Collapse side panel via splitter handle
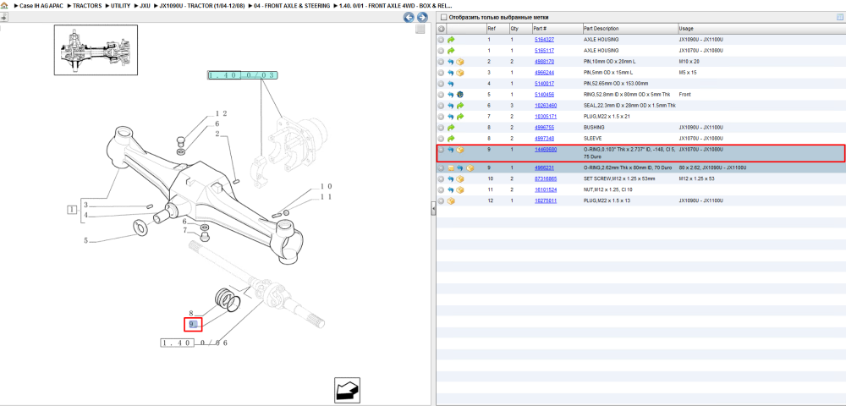The image size is (846, 406). [433, 210]
